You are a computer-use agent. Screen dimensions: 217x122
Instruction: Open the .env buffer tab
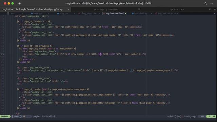(x=12, y=14)
